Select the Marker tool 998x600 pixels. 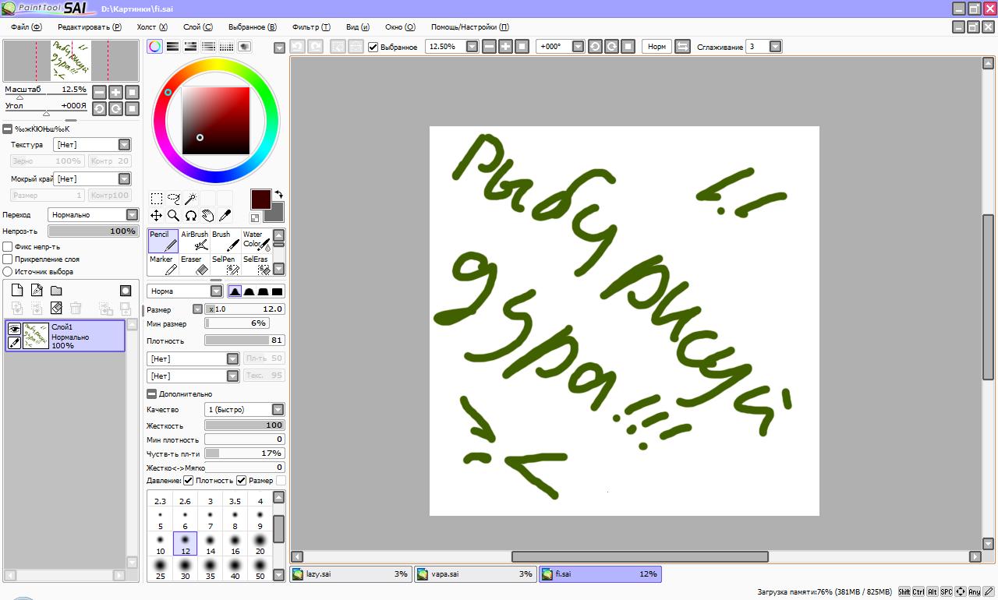[163, 265]
